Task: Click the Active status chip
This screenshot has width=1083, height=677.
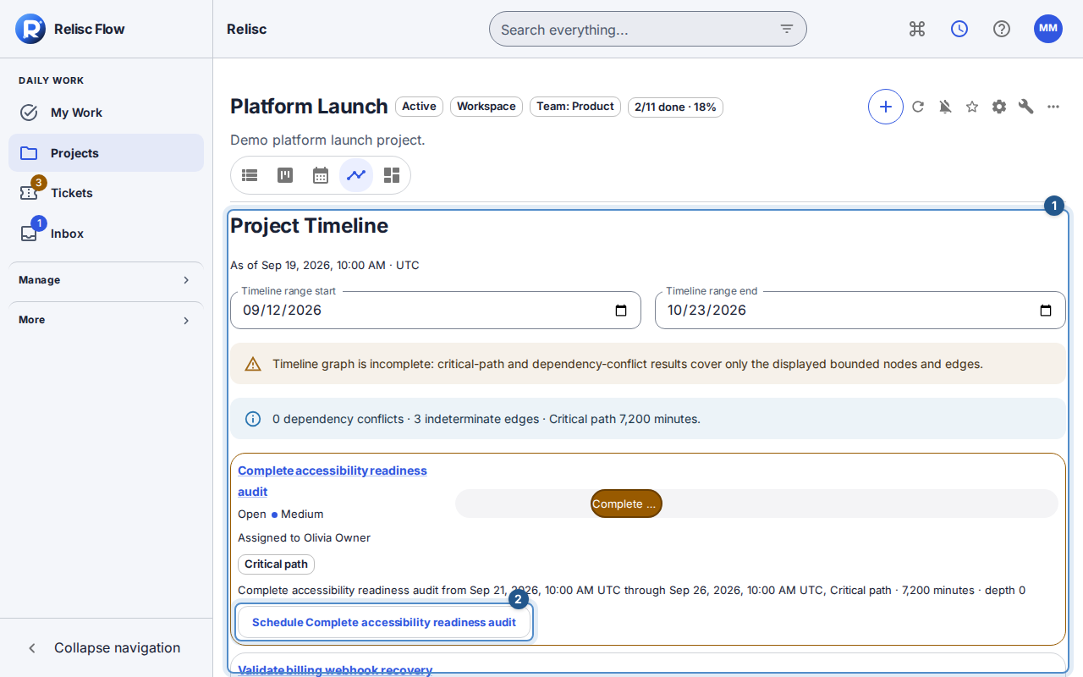Action: tap(419, 107)
